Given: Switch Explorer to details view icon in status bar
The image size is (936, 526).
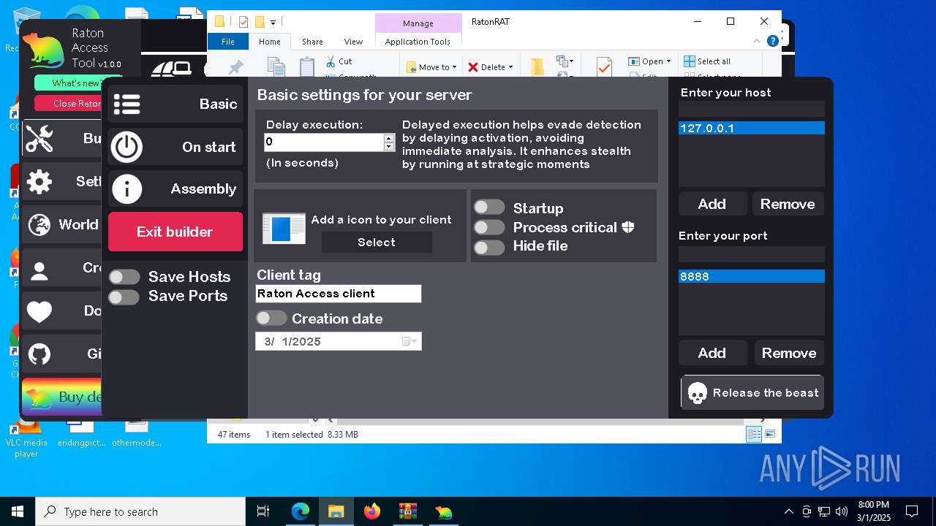Looking at the screenshot, I should [x=753, y=435].
